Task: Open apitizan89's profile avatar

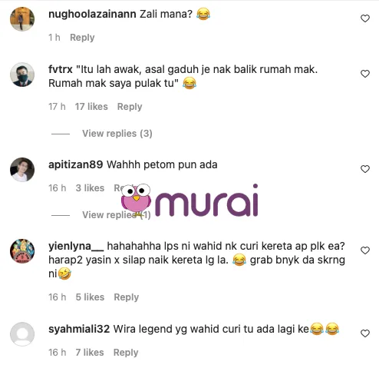Action: point(22,170)
